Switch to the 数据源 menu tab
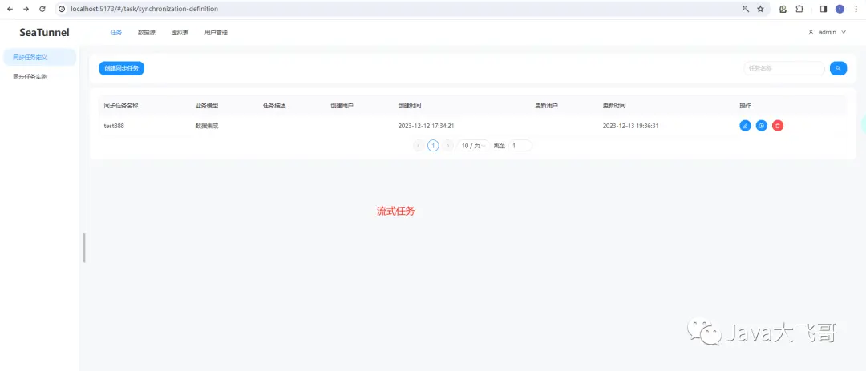The width and height of the screenshot is (866, 371). 147,33
